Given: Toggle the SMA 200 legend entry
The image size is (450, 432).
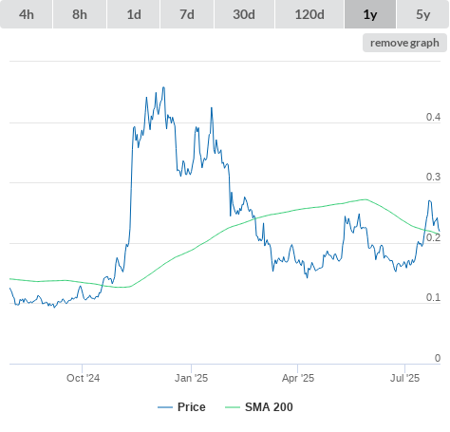Looking at the screenshot, I should click(259, 407).
